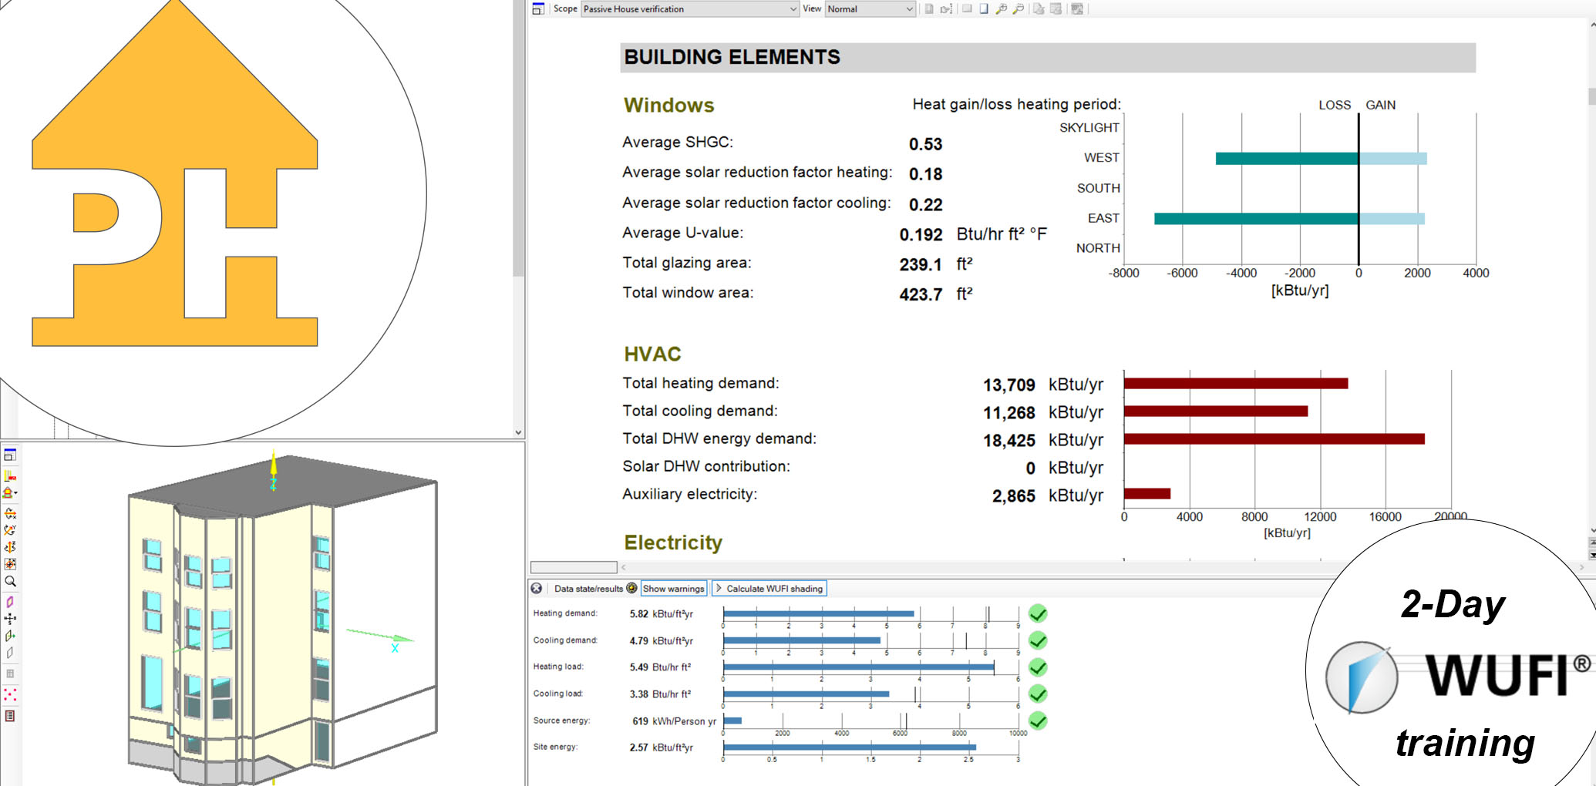
Task: Click the report horizontal scrollbar thumb
Action: 573,567
